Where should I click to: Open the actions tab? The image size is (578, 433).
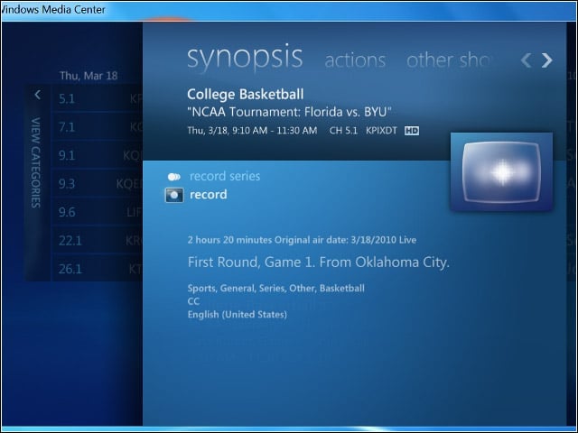[355, 60]
